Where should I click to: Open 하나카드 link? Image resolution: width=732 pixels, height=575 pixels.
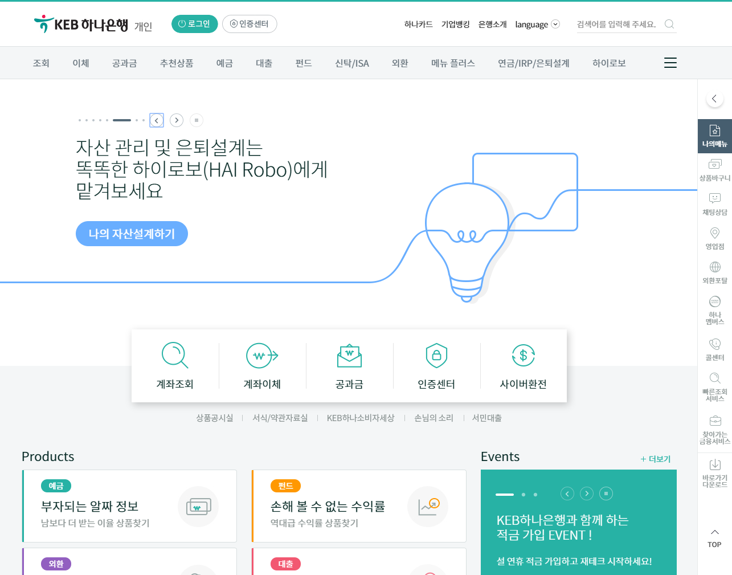[419, 24]
